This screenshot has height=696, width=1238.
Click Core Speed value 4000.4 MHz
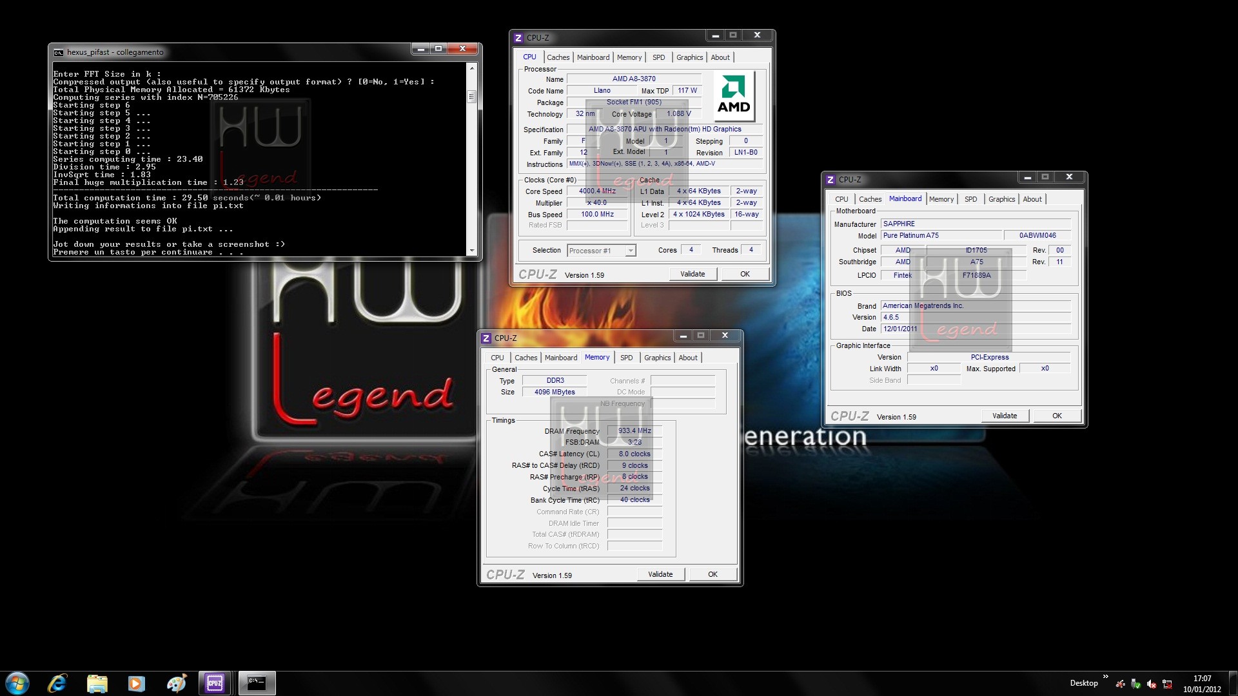tap(597, 191)
